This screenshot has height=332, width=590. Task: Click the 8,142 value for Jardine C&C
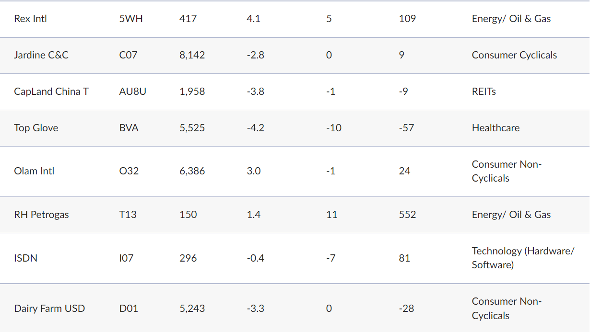(x=192, y=55)
